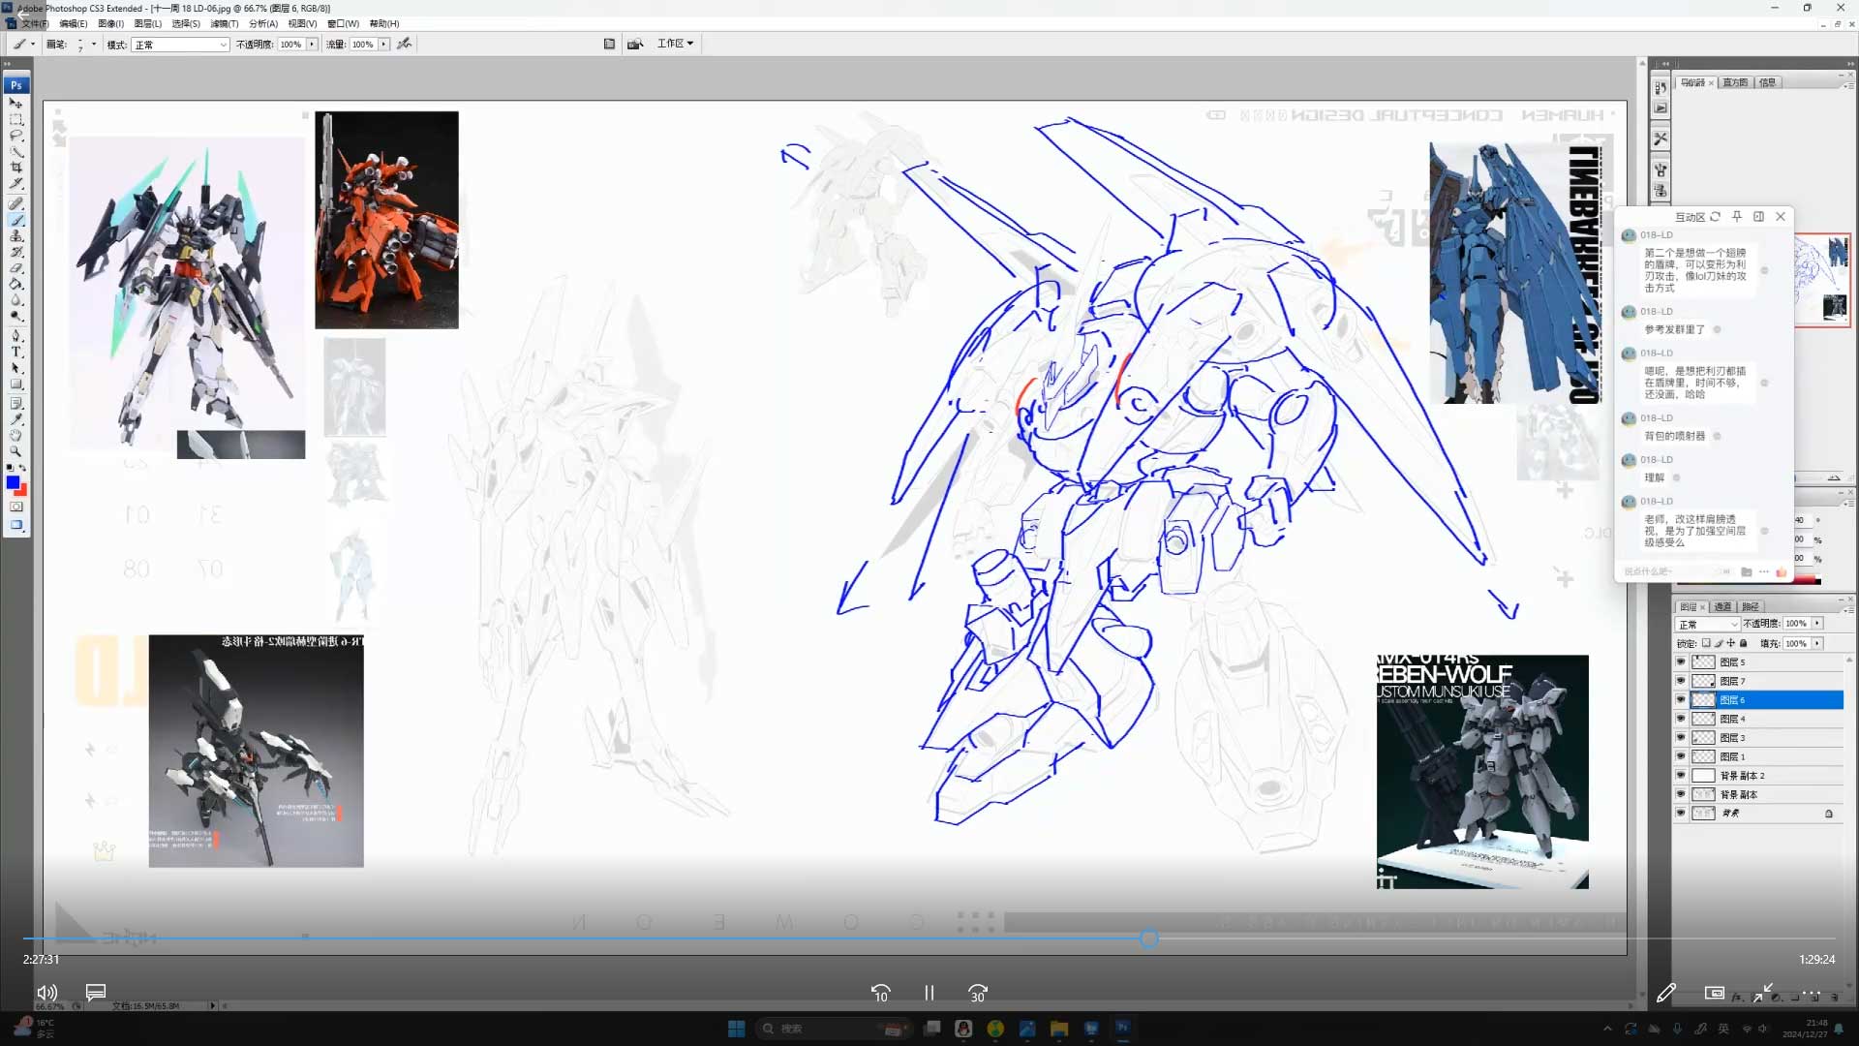The height and width of the screenshot is (1046, 1859).
Task: Open layer blend mode 正常 dropdown
Action: [1708, 624]
